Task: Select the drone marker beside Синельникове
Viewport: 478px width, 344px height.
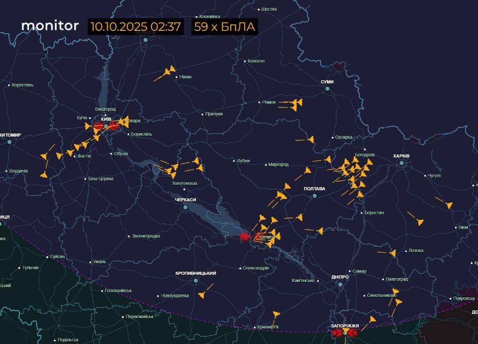Action: 395,292
